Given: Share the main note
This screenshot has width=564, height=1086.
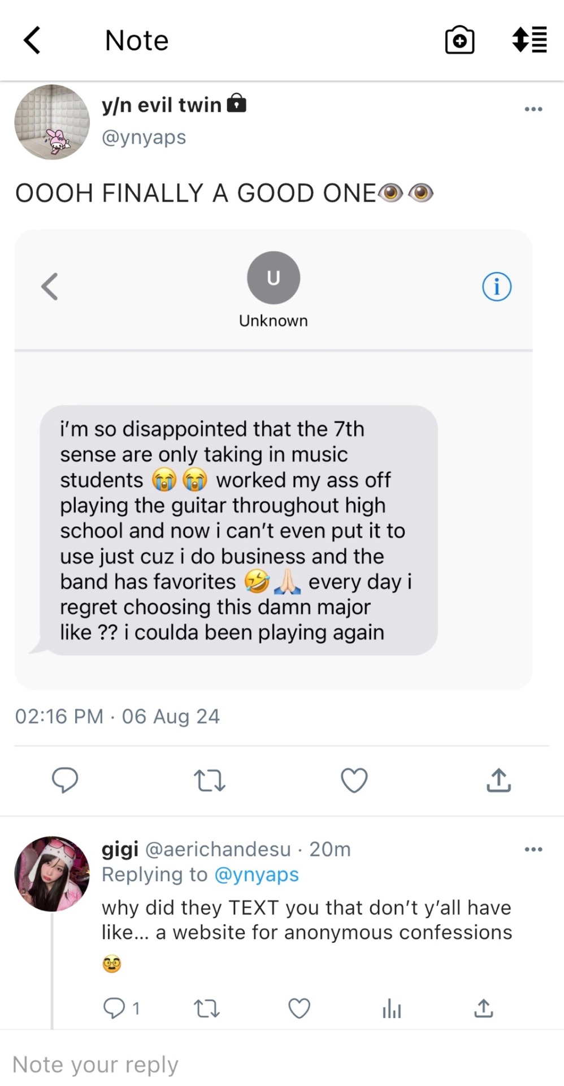Looking at the screenshot, I should [498, 780].
